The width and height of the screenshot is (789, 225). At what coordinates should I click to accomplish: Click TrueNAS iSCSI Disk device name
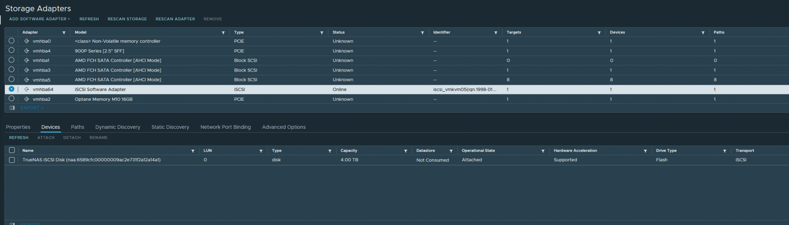tap(92, 160)
